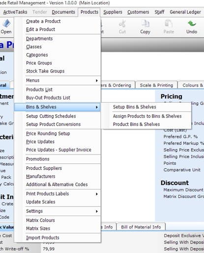Click the Points label under Pricing
204x253 pixels.
click(170, 163)
